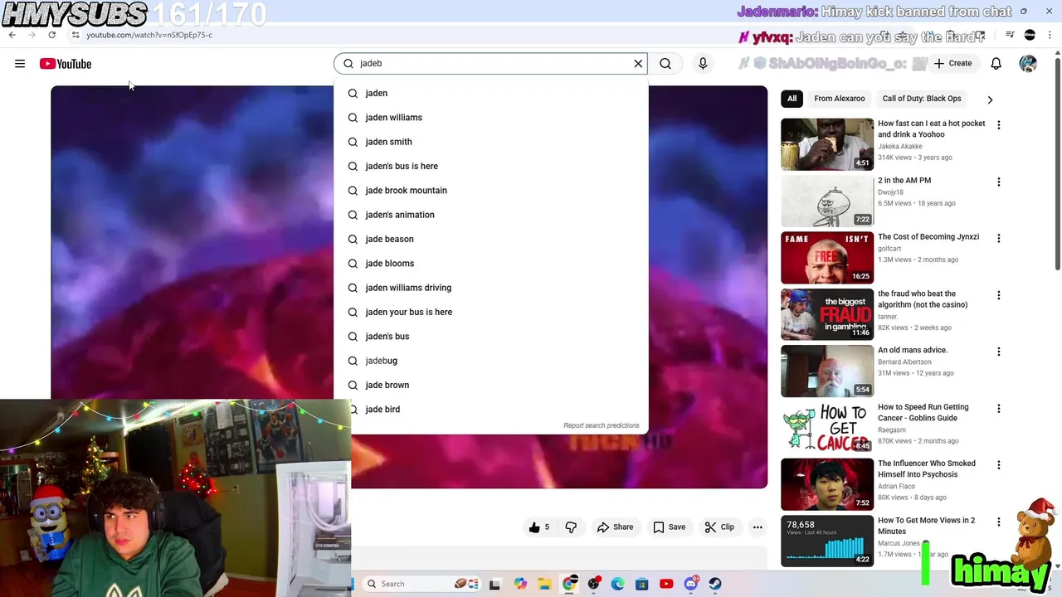The image size is (1062, 597).
Task: Open options for 'How to Speed Run Getting Cancer'
Action: tap(998, 409)
